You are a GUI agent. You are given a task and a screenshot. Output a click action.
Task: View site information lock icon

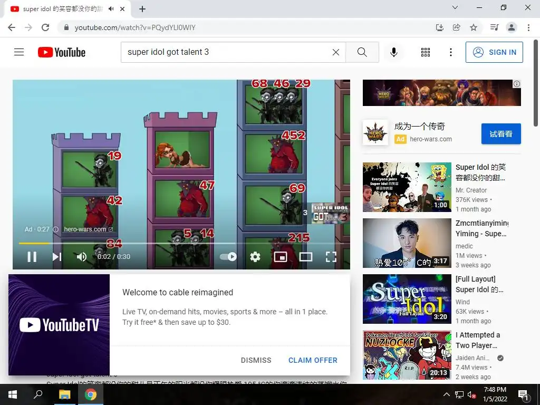pos(66,27)
